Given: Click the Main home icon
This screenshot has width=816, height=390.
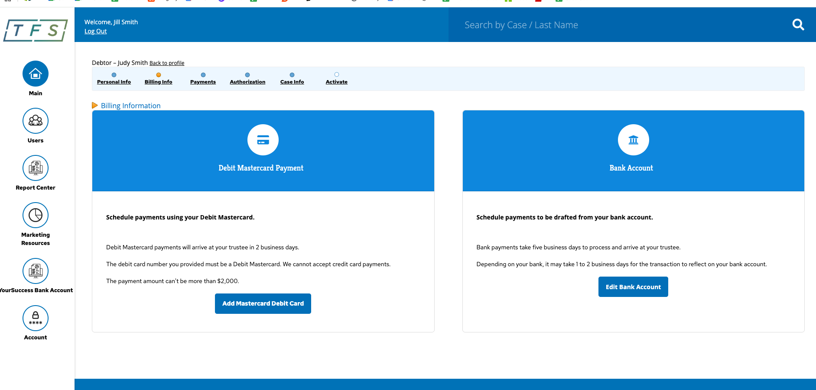Looking at the screenshot, I should (x=36, y=74).
